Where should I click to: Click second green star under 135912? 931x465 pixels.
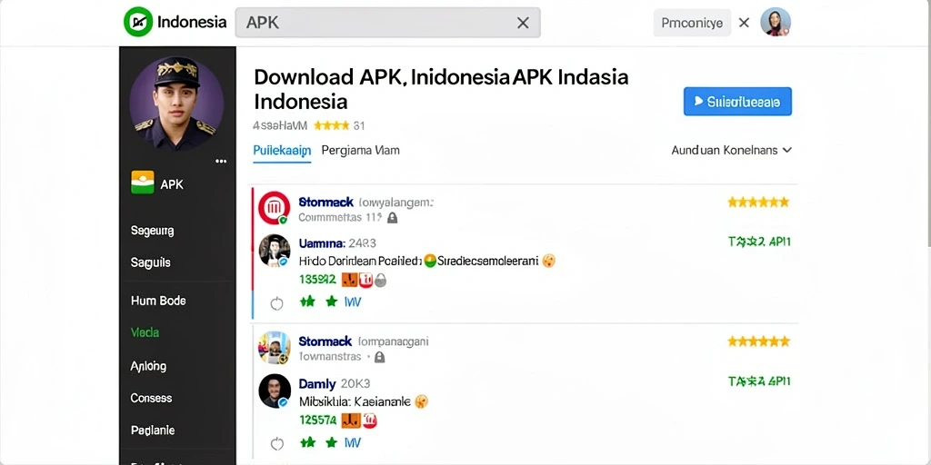point(331,302)
